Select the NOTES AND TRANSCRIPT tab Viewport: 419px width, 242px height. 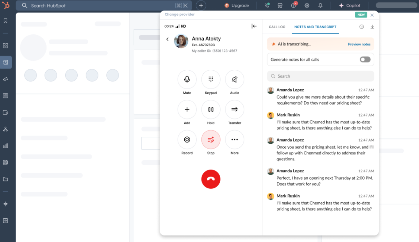pos(315,27)
